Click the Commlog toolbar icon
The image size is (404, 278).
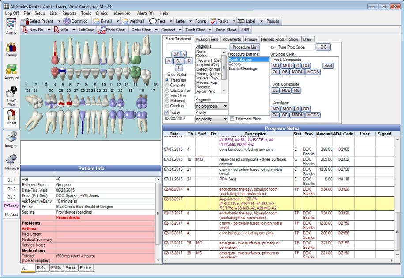tap(76, 21)
